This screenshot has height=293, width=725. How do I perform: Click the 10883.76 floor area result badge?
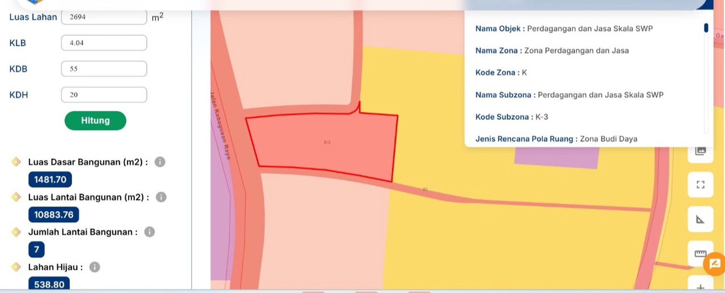tap(53, 215)
